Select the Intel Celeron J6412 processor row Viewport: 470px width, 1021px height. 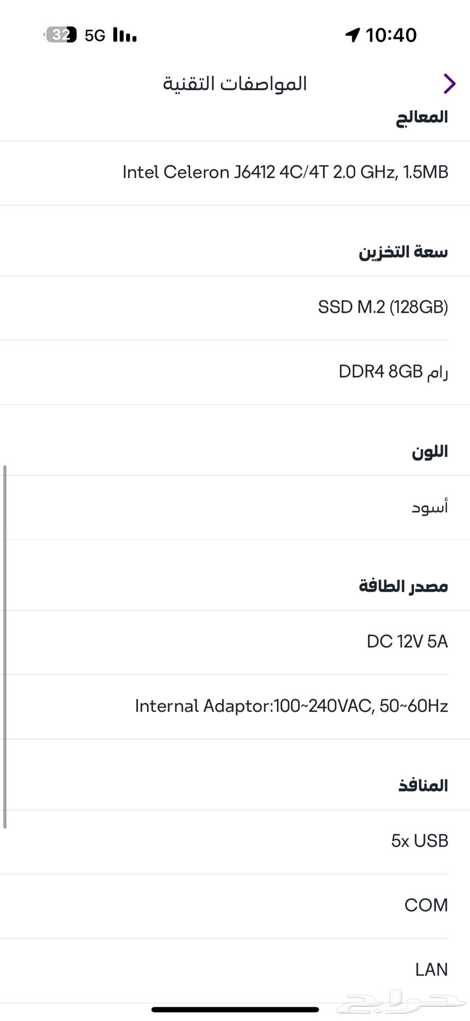[x=285, y=172]
